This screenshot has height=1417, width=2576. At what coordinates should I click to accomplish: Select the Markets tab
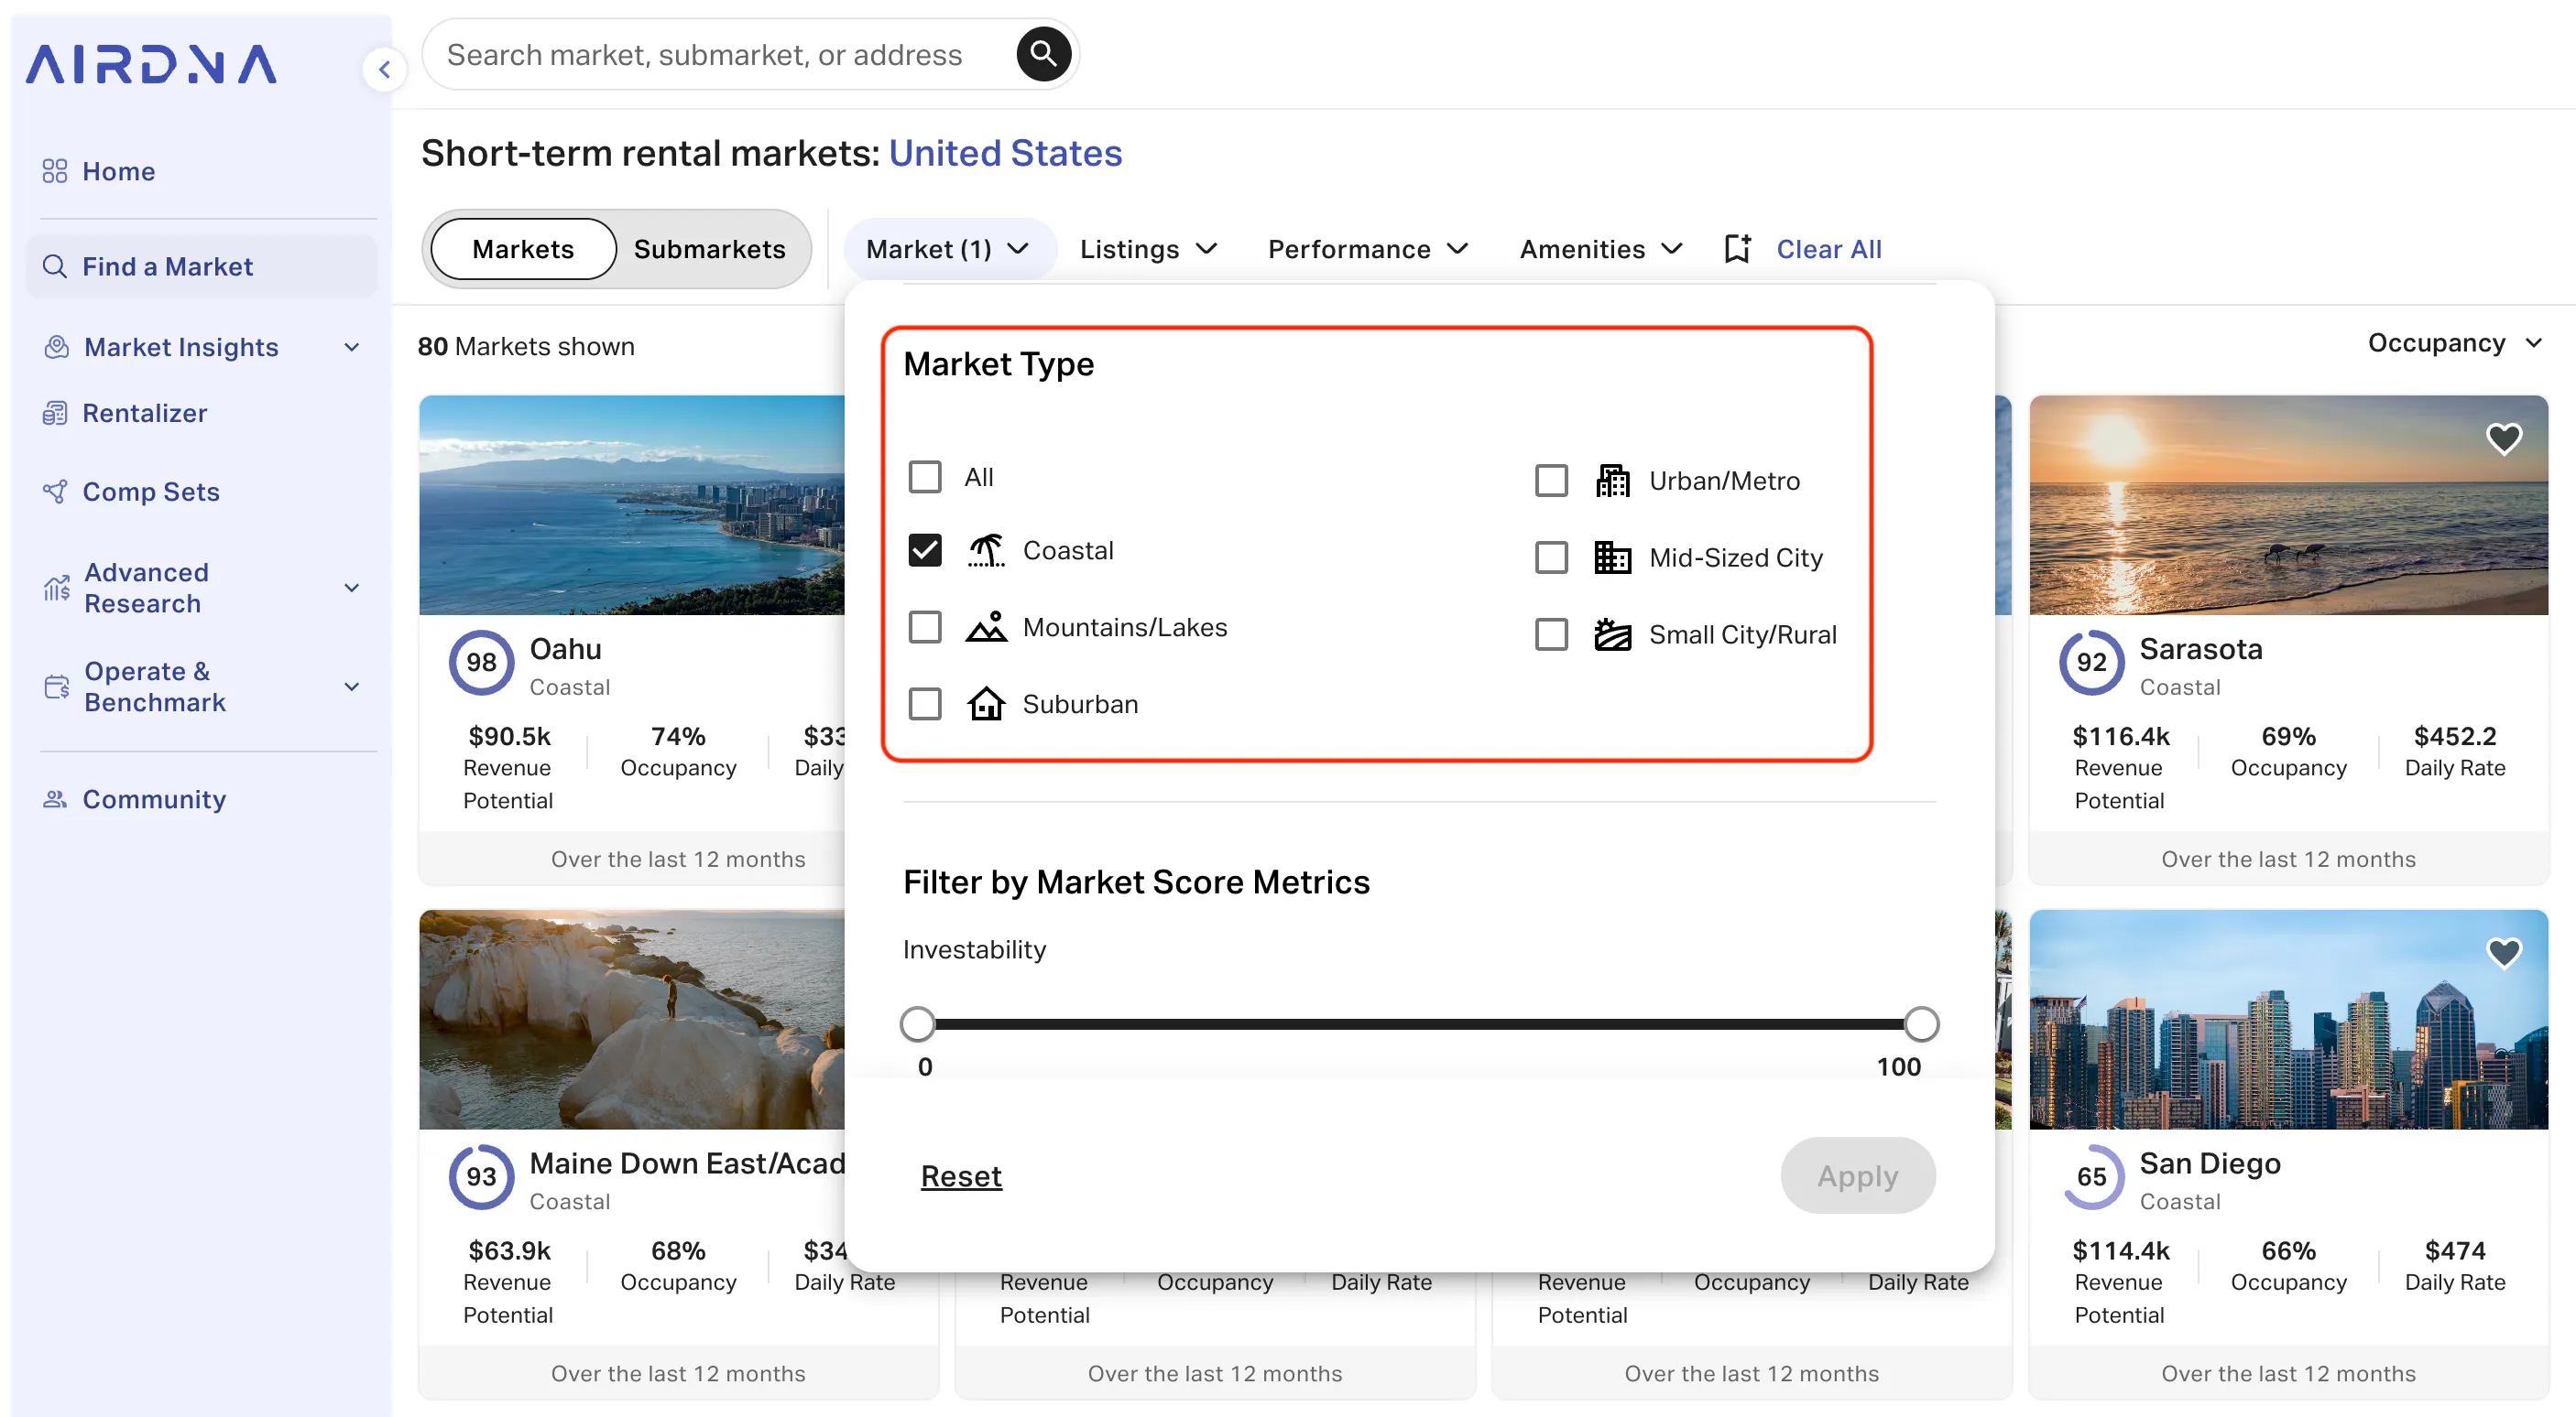point(523,249)
